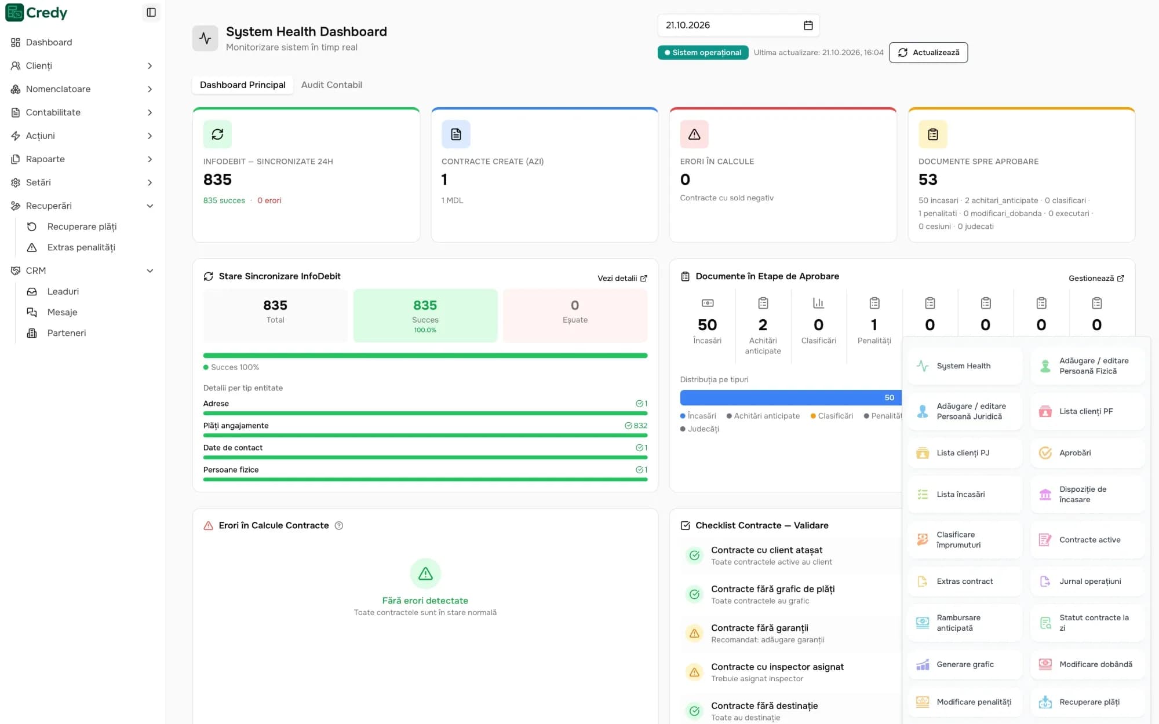Collapse the Recuperări section
The width and height of the screenshot is (1159, 724).
click(82, 206)
